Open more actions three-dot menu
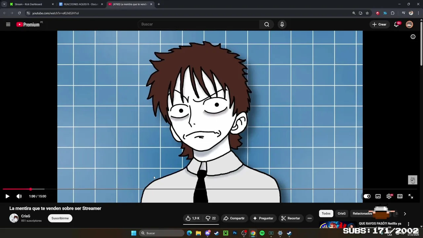The image size is (423, 238). pos(309,218)
